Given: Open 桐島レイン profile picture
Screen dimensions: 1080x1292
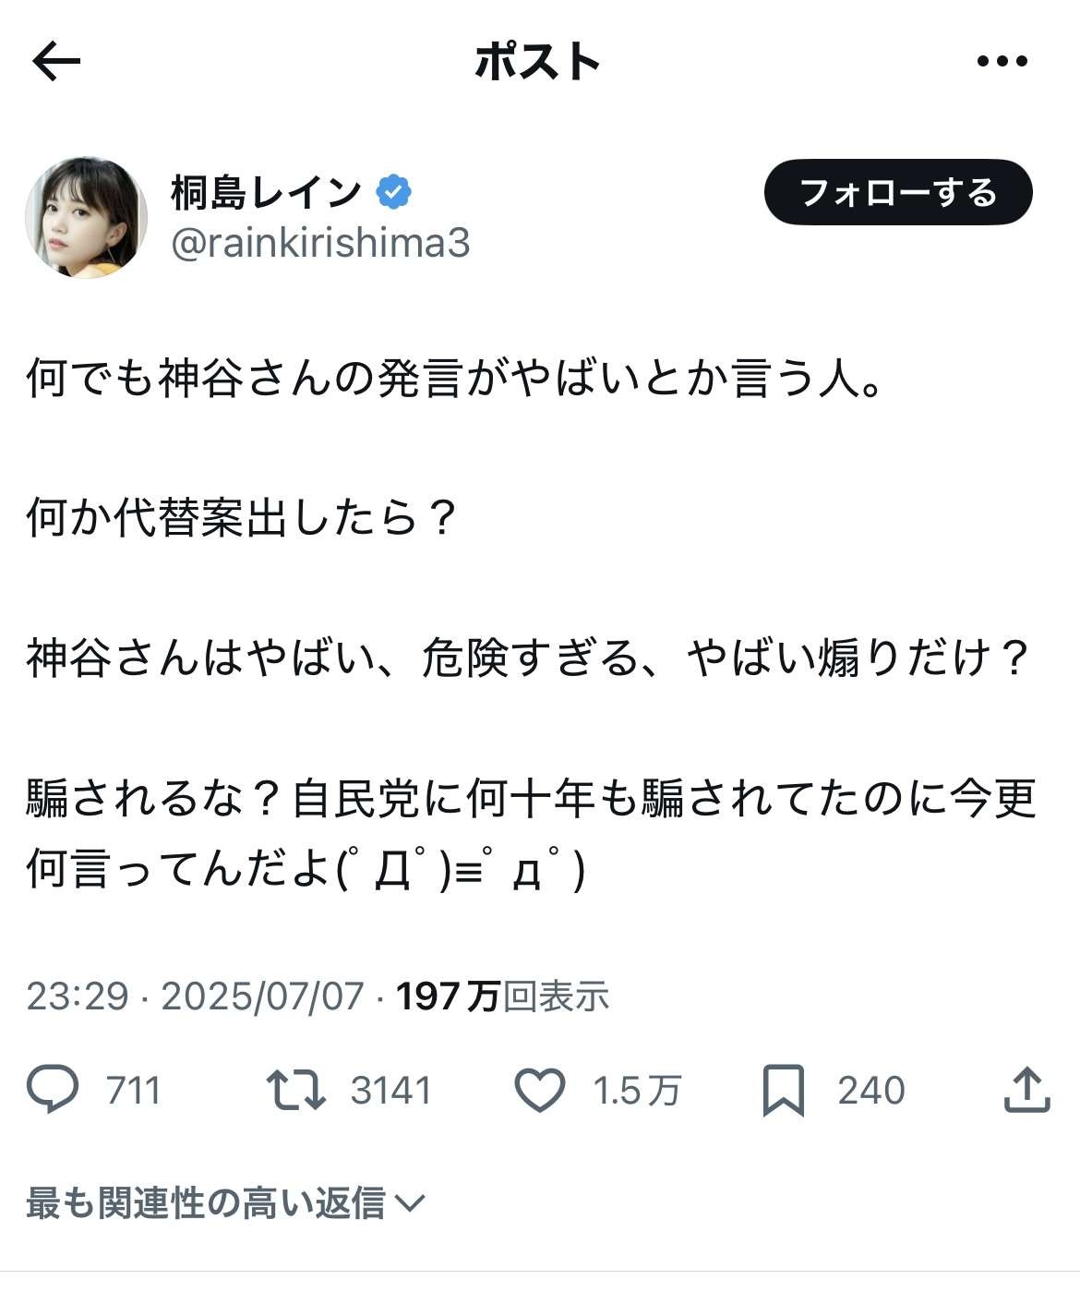Looking at the screenshot, I should coord(87,217).
